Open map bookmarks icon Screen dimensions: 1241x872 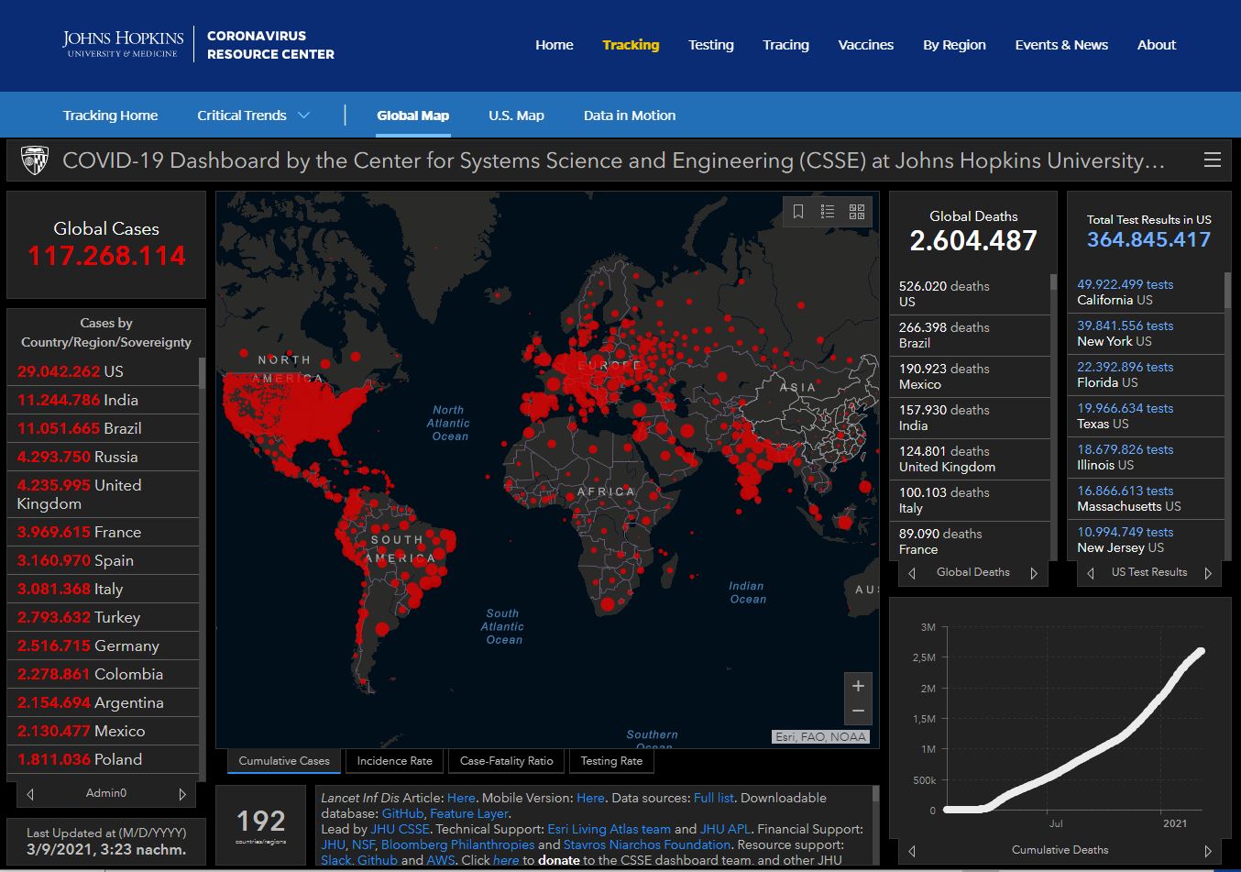click(798, 212)
